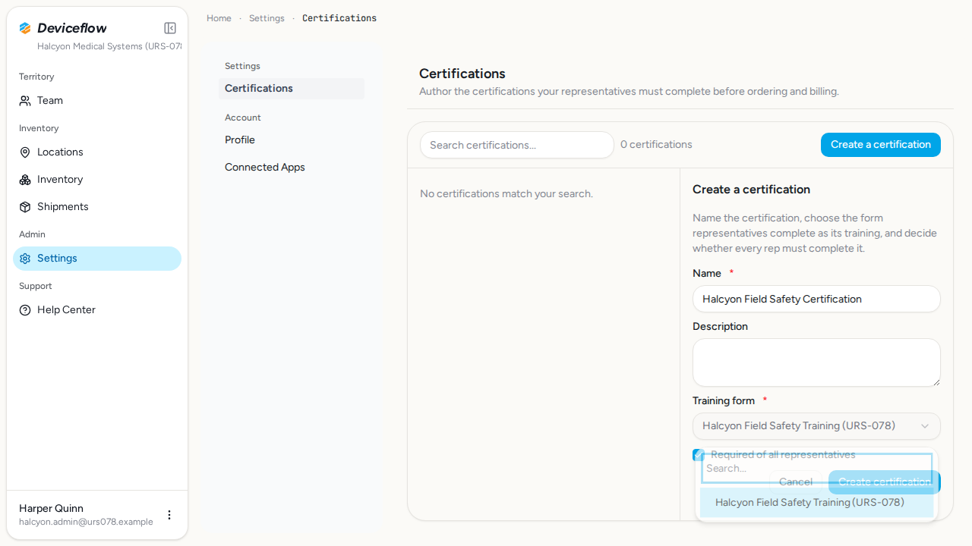972x546 pixels.
Task: Select Halcyon Field Safety Training option in list
Action: (x=816, y=502)
